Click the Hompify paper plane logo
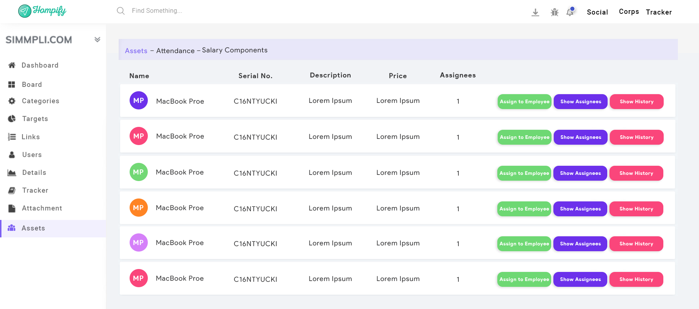 point(25,11)
